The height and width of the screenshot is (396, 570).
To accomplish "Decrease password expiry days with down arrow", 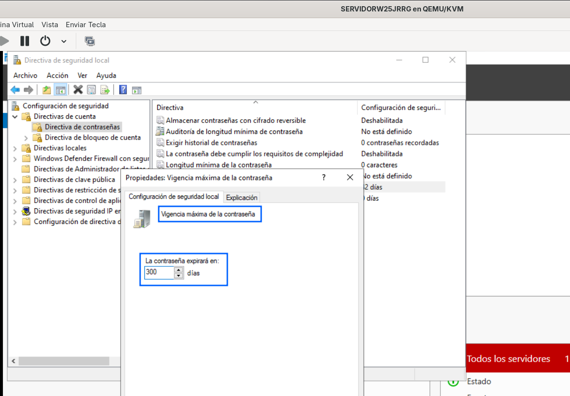I will (x=179, y=275).
